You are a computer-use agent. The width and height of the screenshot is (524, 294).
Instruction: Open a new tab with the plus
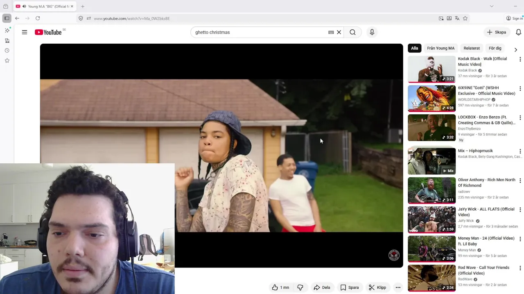point(83,6)
